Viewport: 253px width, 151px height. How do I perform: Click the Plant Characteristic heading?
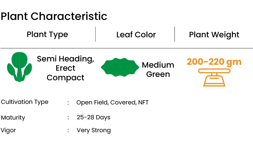(54, 16)
